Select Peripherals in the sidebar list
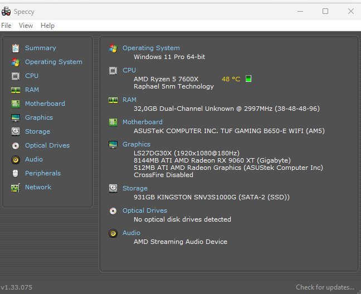Viewport: 361px width, 294px height. tap(42, 173)
